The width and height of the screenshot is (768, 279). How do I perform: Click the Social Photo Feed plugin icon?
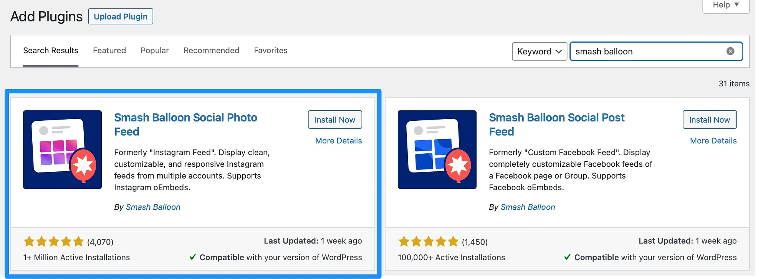[62, 149]
